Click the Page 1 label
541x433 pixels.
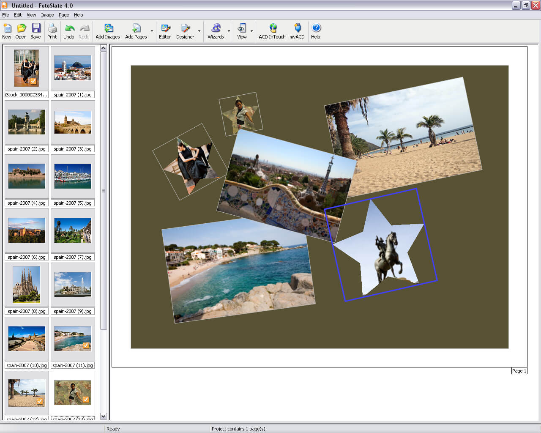[519, 371]
